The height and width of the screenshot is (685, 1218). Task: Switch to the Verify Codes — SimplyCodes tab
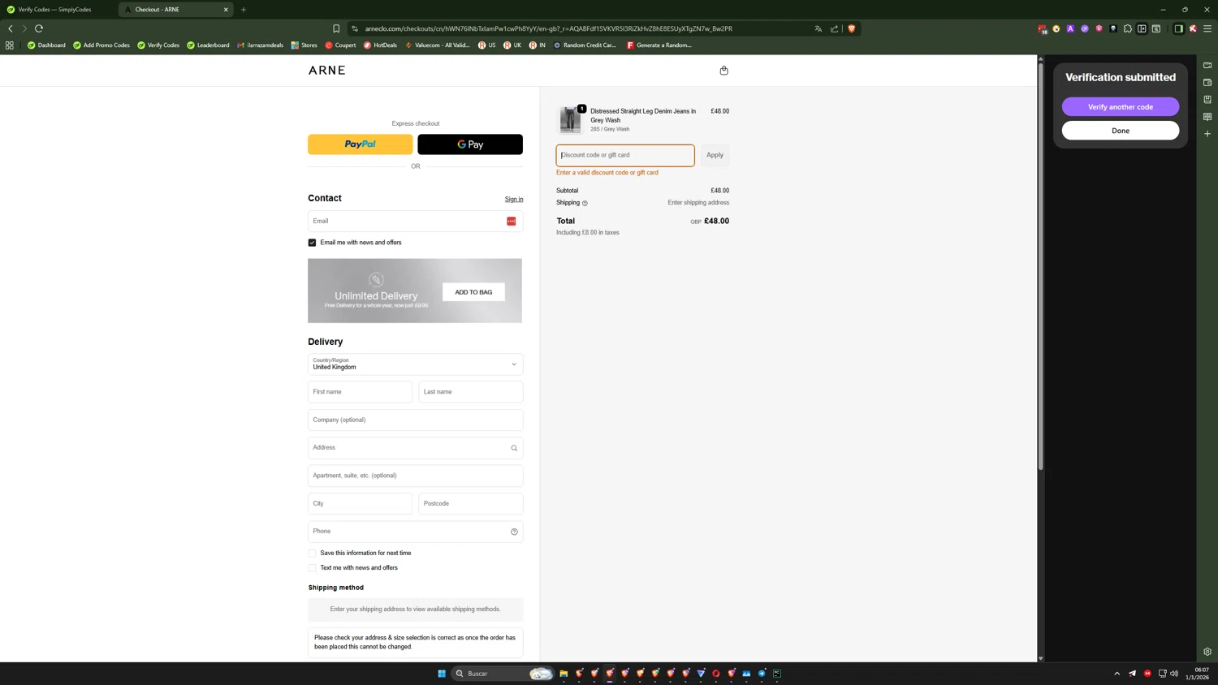[x=57, y=10]
